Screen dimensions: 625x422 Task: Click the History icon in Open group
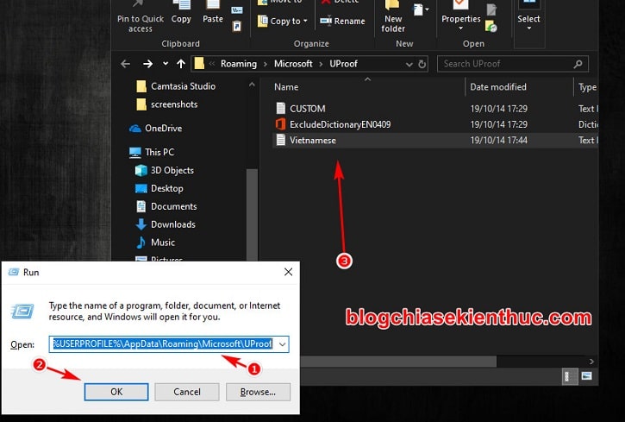(x=491, y=27)
